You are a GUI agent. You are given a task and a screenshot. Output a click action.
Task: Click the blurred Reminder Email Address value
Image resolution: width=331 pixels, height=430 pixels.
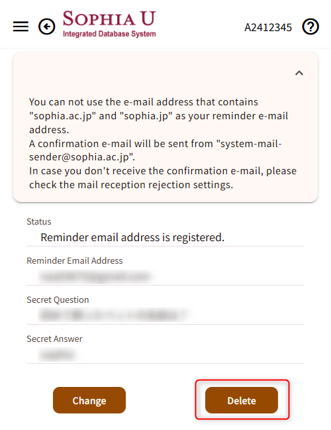pyautogui.click(x=95, y=276)
